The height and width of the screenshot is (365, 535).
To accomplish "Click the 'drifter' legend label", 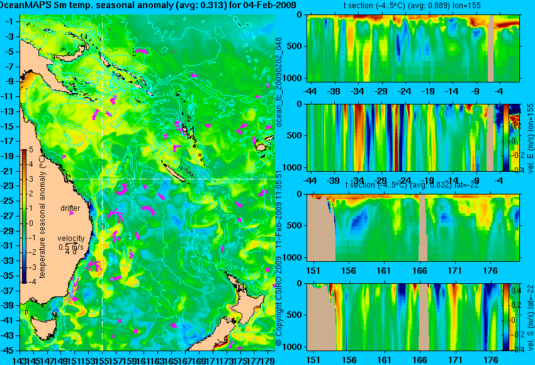I will tap(70, 208).
